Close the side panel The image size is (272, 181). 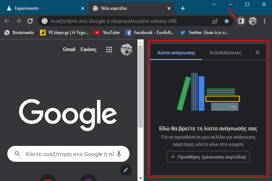tap(257, 52)
